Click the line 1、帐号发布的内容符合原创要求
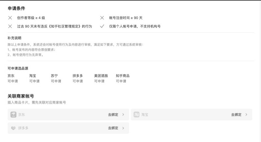Viewport: 261px width, 142px height. click(31, 50)
